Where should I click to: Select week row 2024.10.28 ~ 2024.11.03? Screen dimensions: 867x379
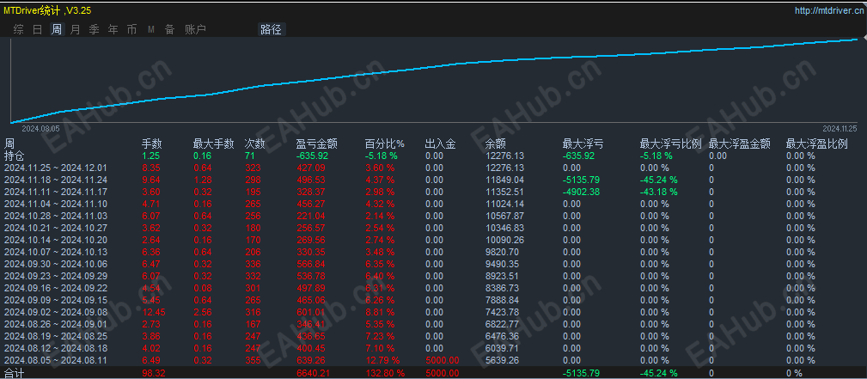tap(55, 216)
